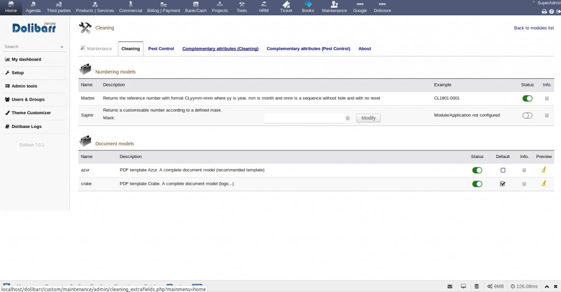
Task: Open the Ticket module icon
Action: tap(286, 7)
